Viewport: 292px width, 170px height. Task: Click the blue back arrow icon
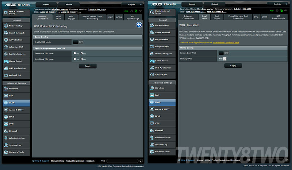139,25
